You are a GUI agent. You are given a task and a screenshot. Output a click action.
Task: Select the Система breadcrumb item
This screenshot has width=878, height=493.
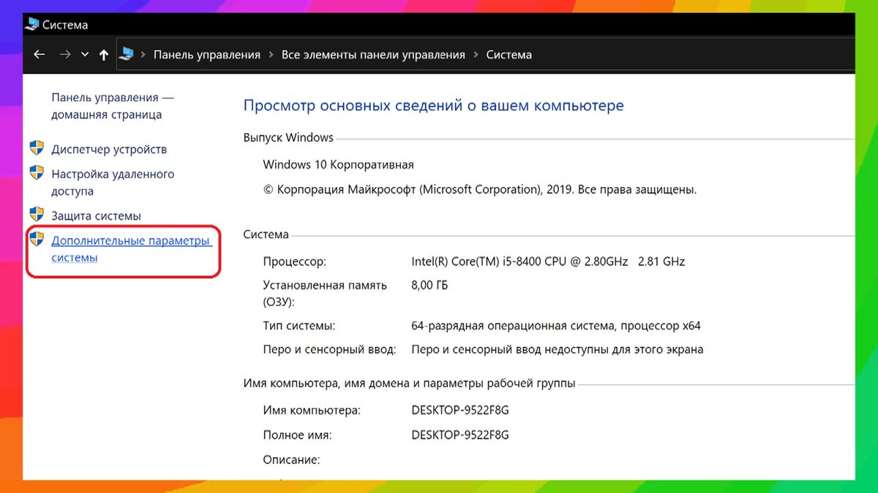(509, 55)
